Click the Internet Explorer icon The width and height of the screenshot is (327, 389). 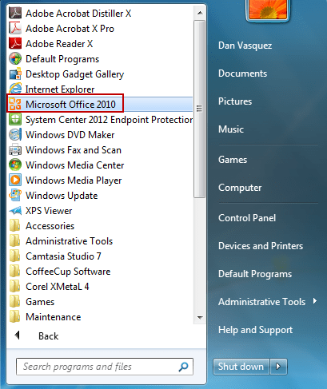tap(15, 89)
